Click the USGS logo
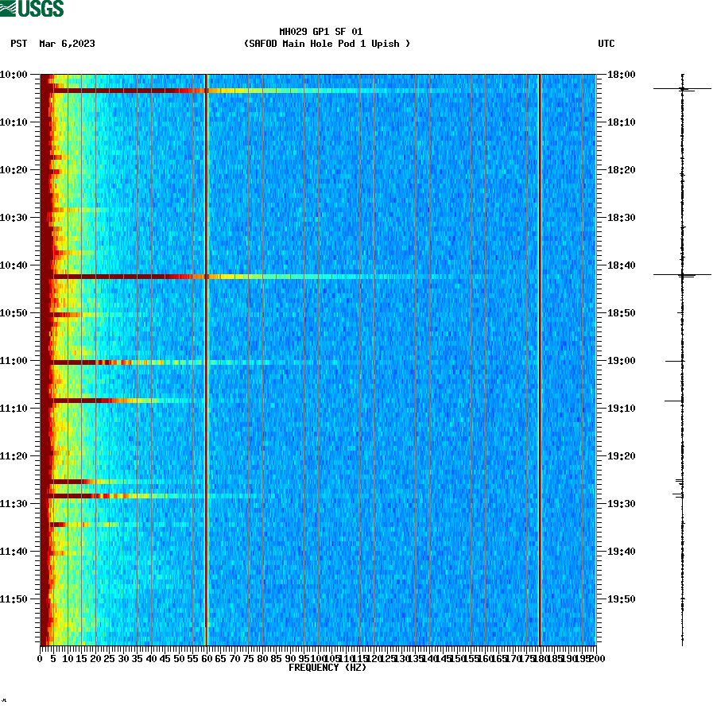The image size is (717, 709). coord(32,8)
